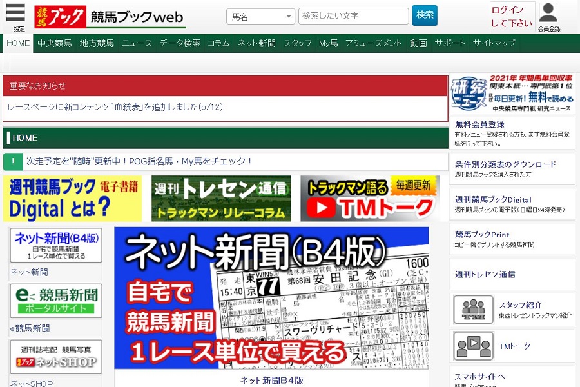Click the 会員登録 label under person icon

pyautogui.click(x=549, y=29)
